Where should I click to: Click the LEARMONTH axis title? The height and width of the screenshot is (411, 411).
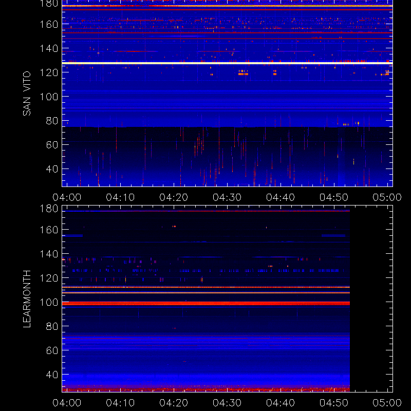tap(27, 299)
